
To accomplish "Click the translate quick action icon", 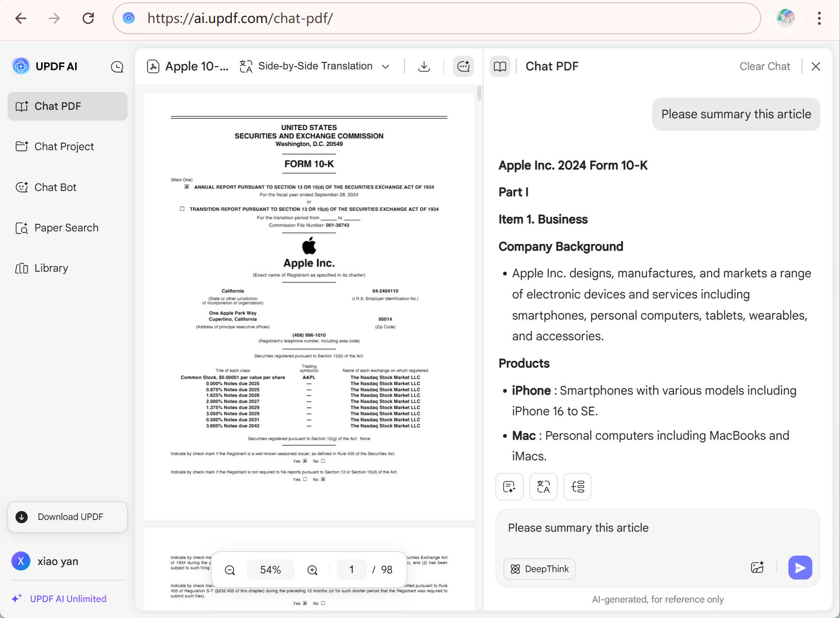I will [x=543, y=487].
